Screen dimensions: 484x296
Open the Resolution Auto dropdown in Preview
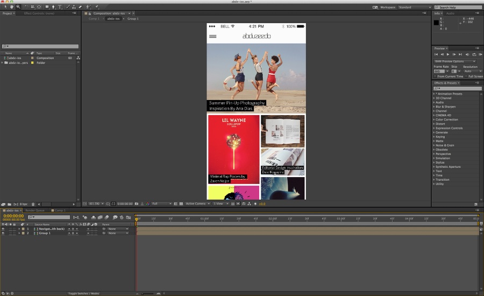473,71
